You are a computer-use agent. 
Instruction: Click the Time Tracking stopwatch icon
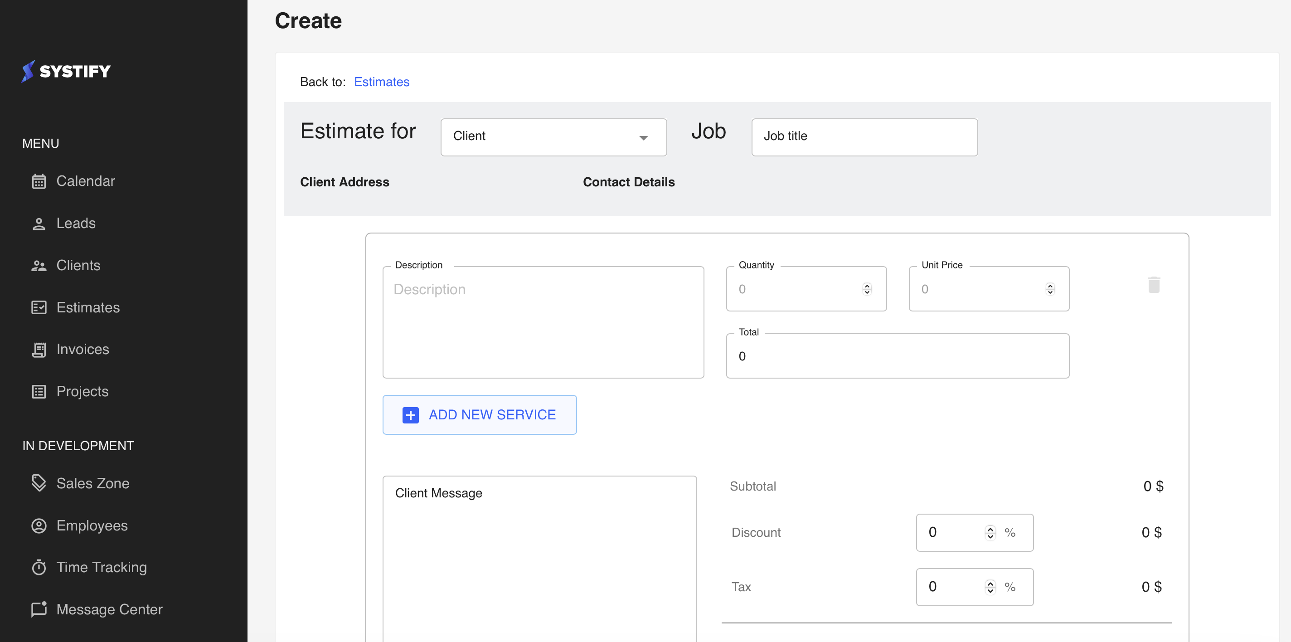tap(39, 567)
